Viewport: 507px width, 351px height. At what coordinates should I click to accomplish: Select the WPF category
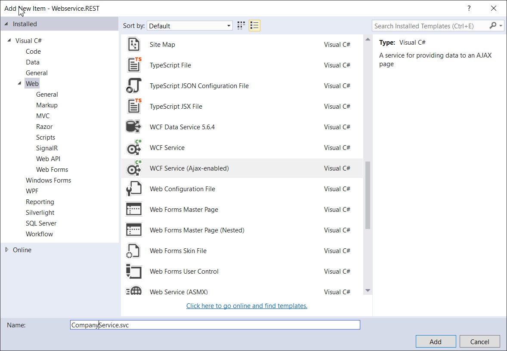click(x=32, y=191)
